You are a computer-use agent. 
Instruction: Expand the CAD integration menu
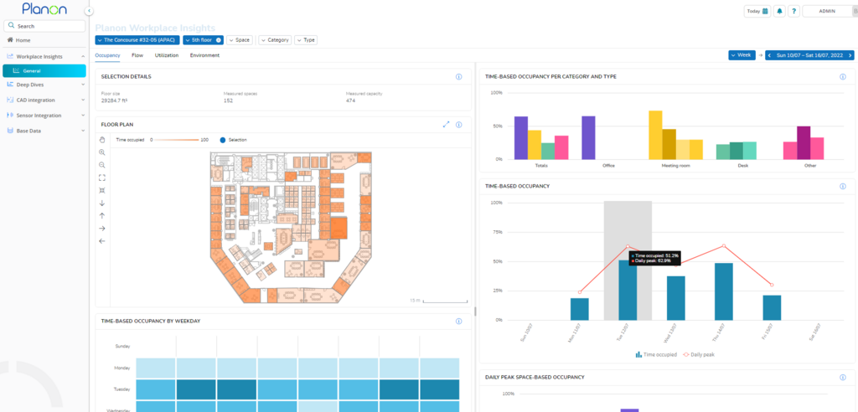click(83, 100)
